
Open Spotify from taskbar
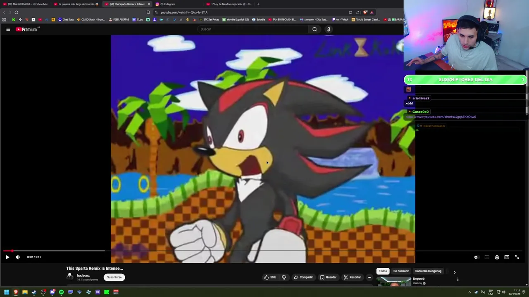(61, 292)
